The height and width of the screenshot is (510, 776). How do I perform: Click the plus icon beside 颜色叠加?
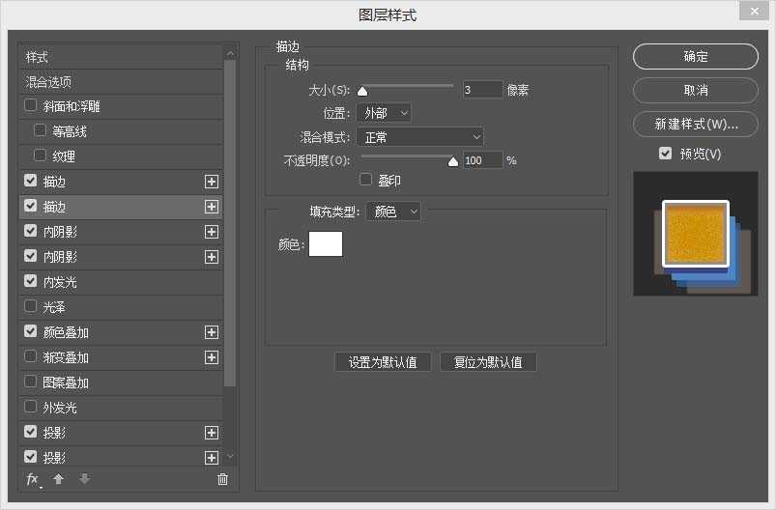click(211, 332)
